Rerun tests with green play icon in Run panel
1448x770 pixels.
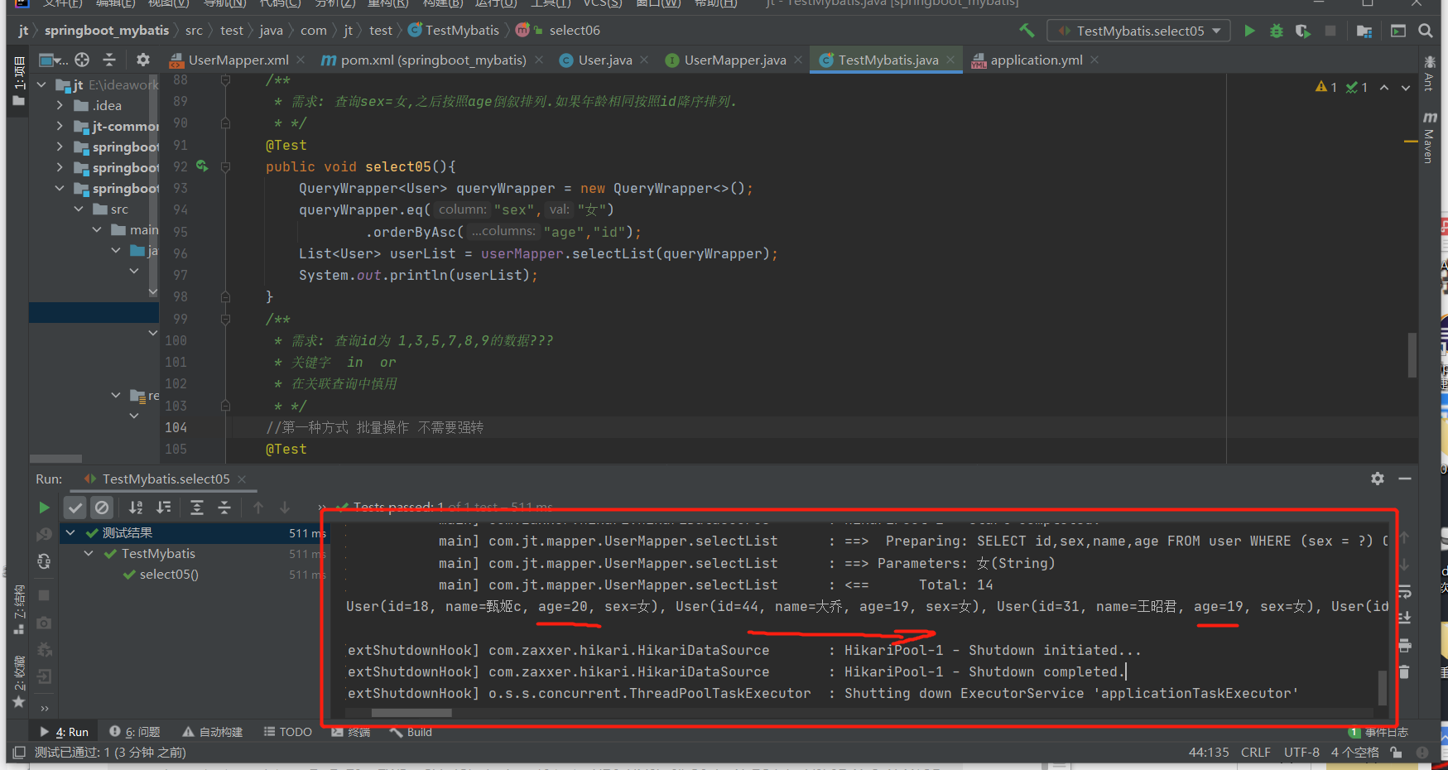(44, 508)
